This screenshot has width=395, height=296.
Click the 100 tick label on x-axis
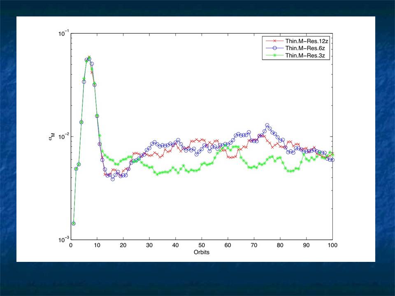pyautogui.click(x=332, y=245)
